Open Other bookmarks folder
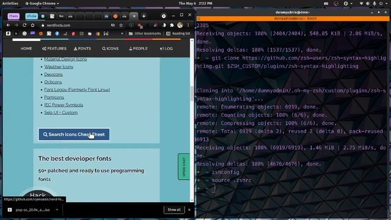 tap(145, 34)
